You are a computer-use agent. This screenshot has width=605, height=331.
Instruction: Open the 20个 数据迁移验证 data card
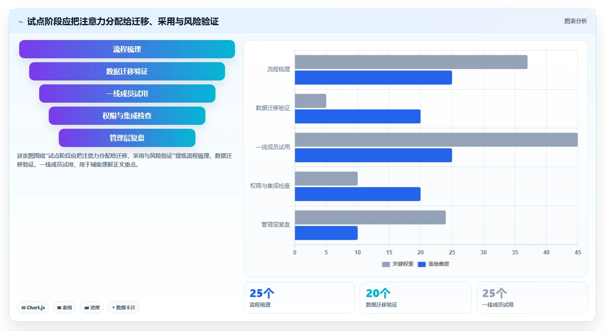[416, 298]
